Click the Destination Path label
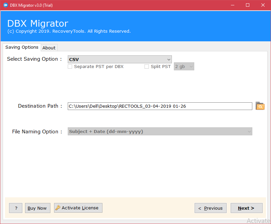 pyautogui.click(x=40, y=106)
